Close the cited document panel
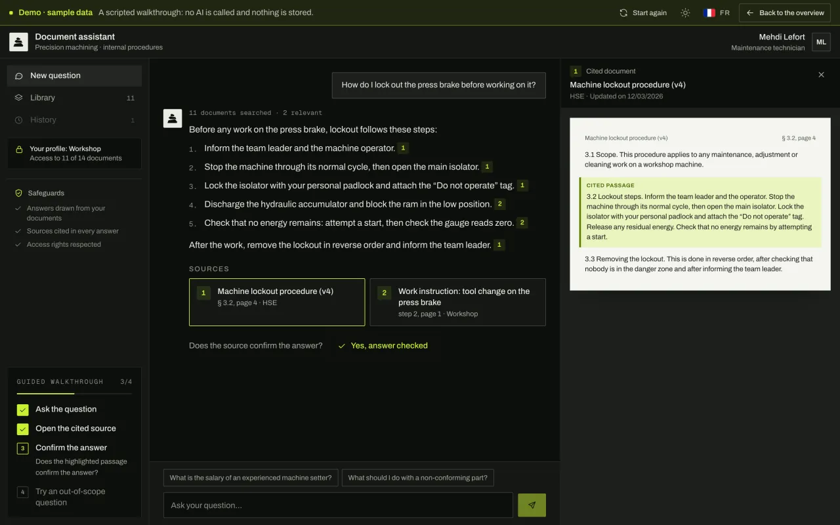 821,75
